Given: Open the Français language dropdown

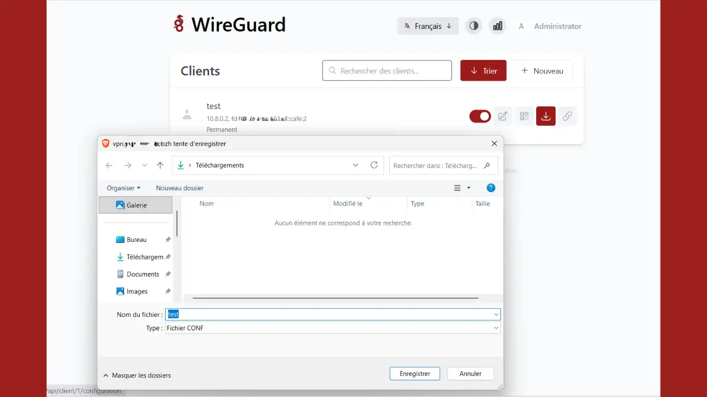Looking at the screenshot, I should tap(428, 26).
